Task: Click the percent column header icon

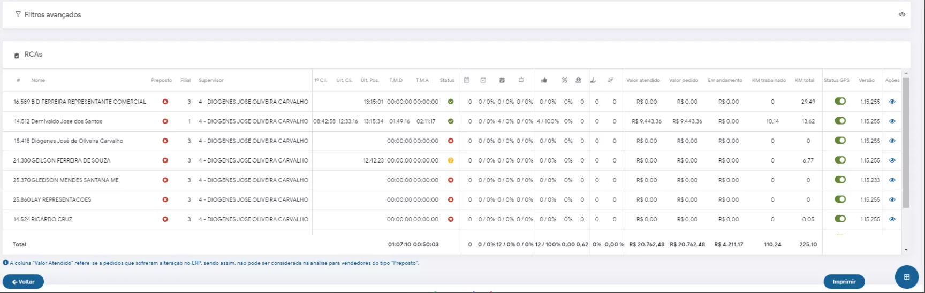Action: pos(564,80)
